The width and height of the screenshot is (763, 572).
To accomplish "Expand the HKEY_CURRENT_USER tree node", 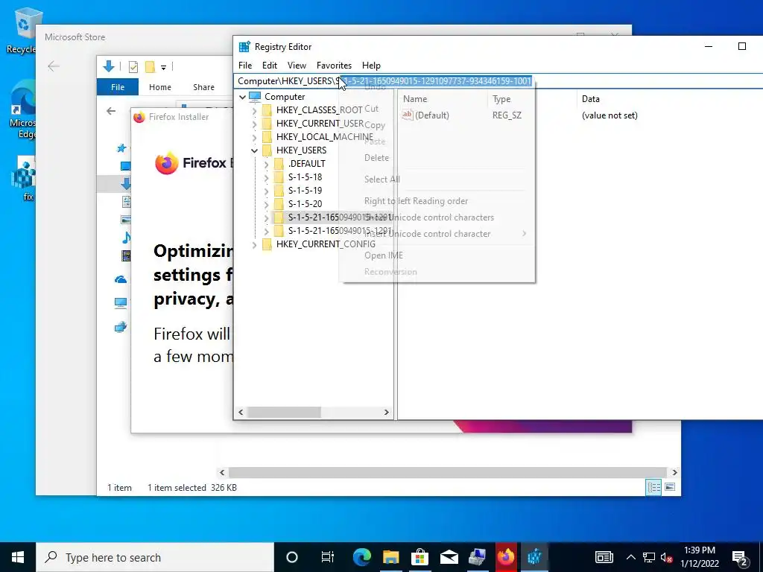I will click(254, 124).
